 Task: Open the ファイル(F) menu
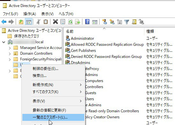point(10,14)
